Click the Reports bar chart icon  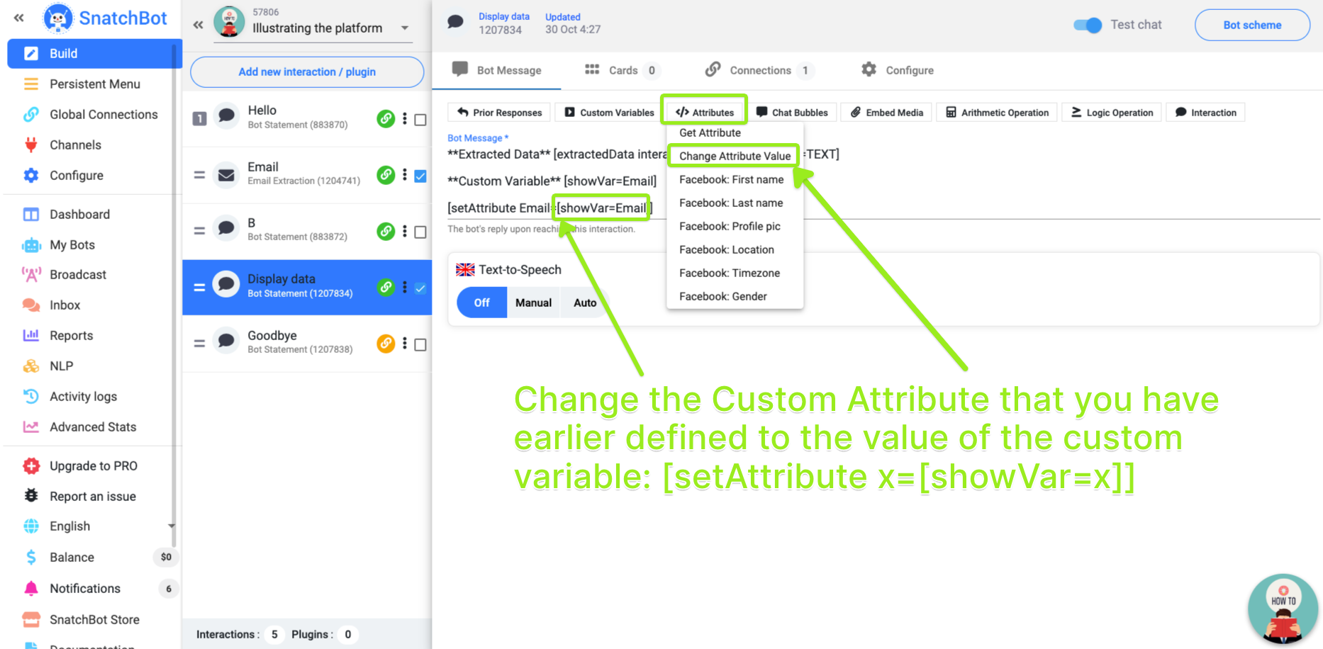[30, 336]
